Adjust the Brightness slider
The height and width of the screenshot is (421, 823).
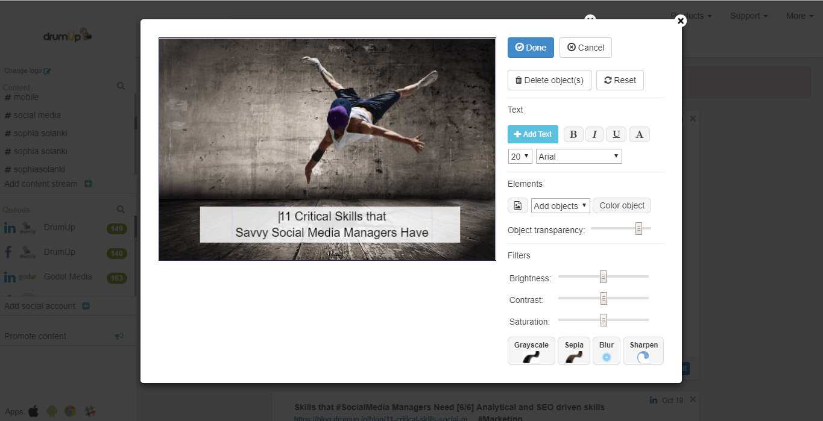pos(602,276)
